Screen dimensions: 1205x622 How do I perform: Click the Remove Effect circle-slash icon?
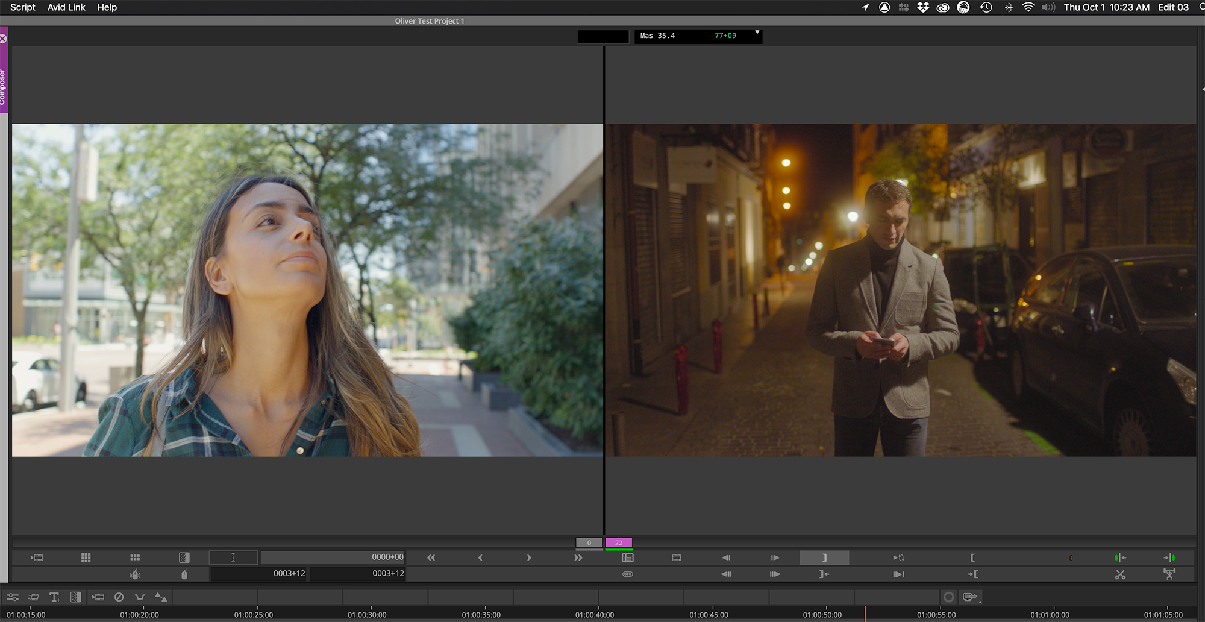tap(119, 597)
